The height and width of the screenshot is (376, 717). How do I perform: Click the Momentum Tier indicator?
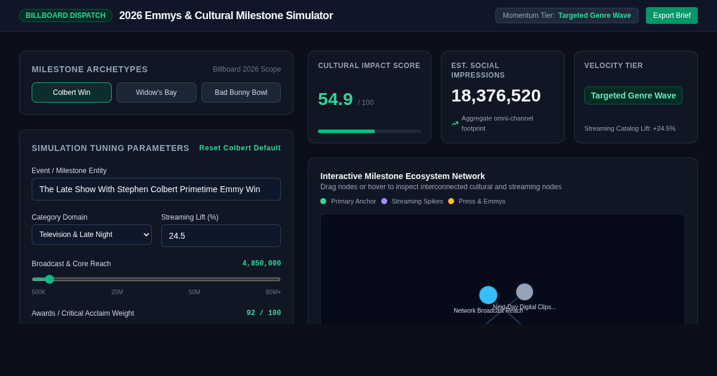pyautogui.click(x=566, y=16)
